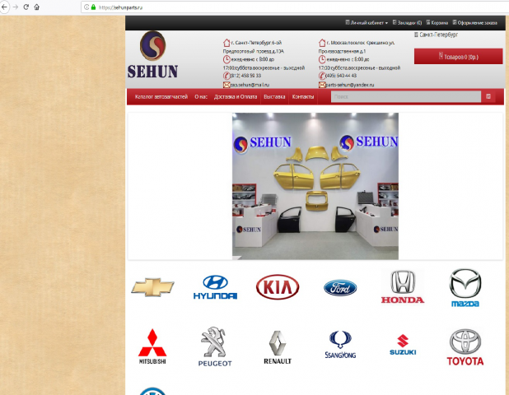Reload the page with refresh icon
Viewport: 509px width, 395px height.
(x=26, y=7)
